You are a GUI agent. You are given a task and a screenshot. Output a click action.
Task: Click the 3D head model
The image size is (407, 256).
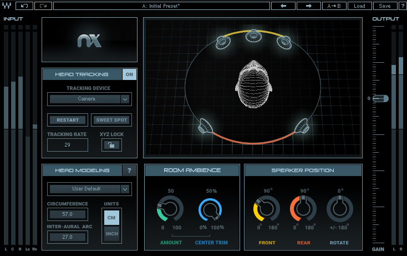pos(253,84)
